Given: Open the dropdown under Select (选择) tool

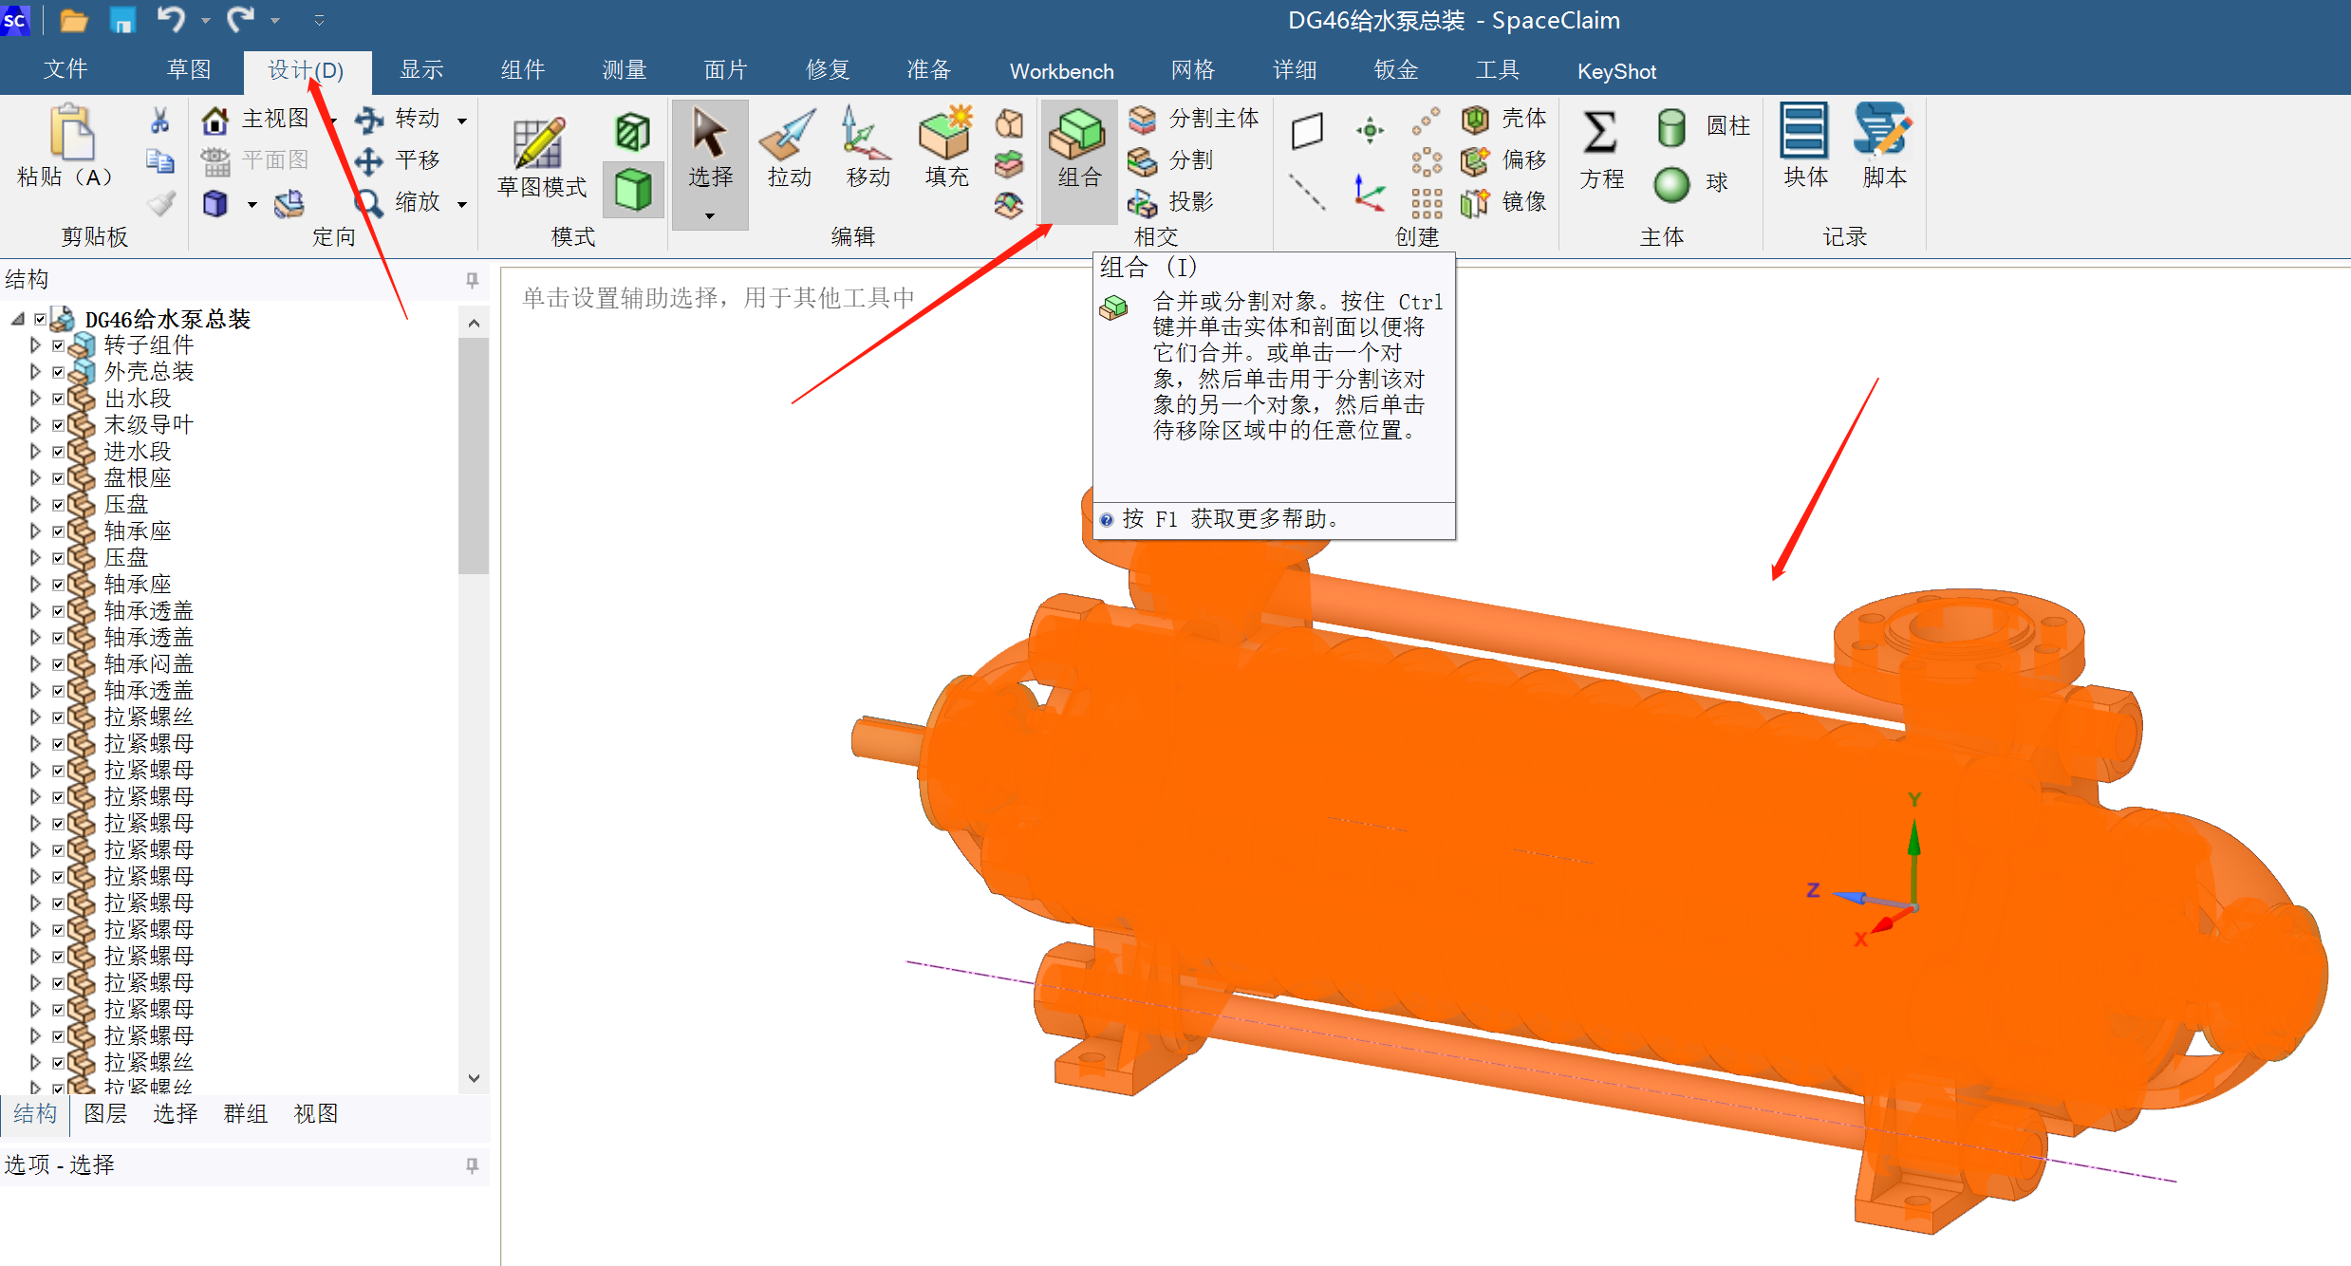Looking at the screenshot, I should coord(709,216).
